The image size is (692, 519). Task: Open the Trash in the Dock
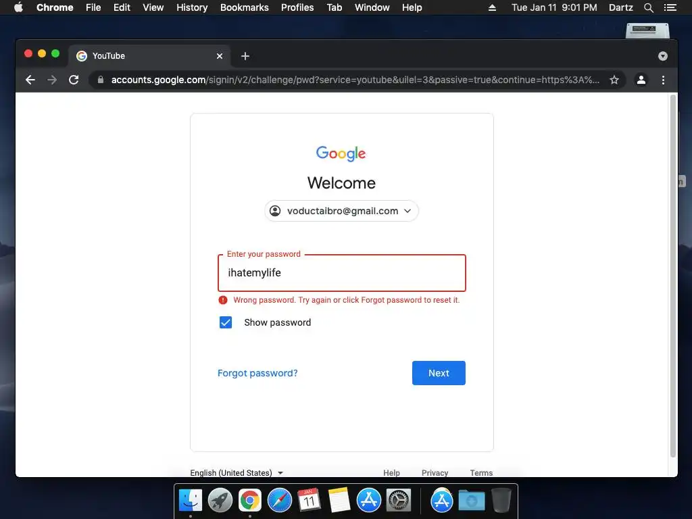point(501,500)
